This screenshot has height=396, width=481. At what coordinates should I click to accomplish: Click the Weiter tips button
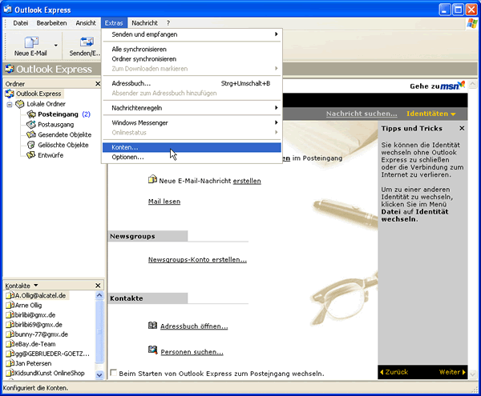pos(452,372)
